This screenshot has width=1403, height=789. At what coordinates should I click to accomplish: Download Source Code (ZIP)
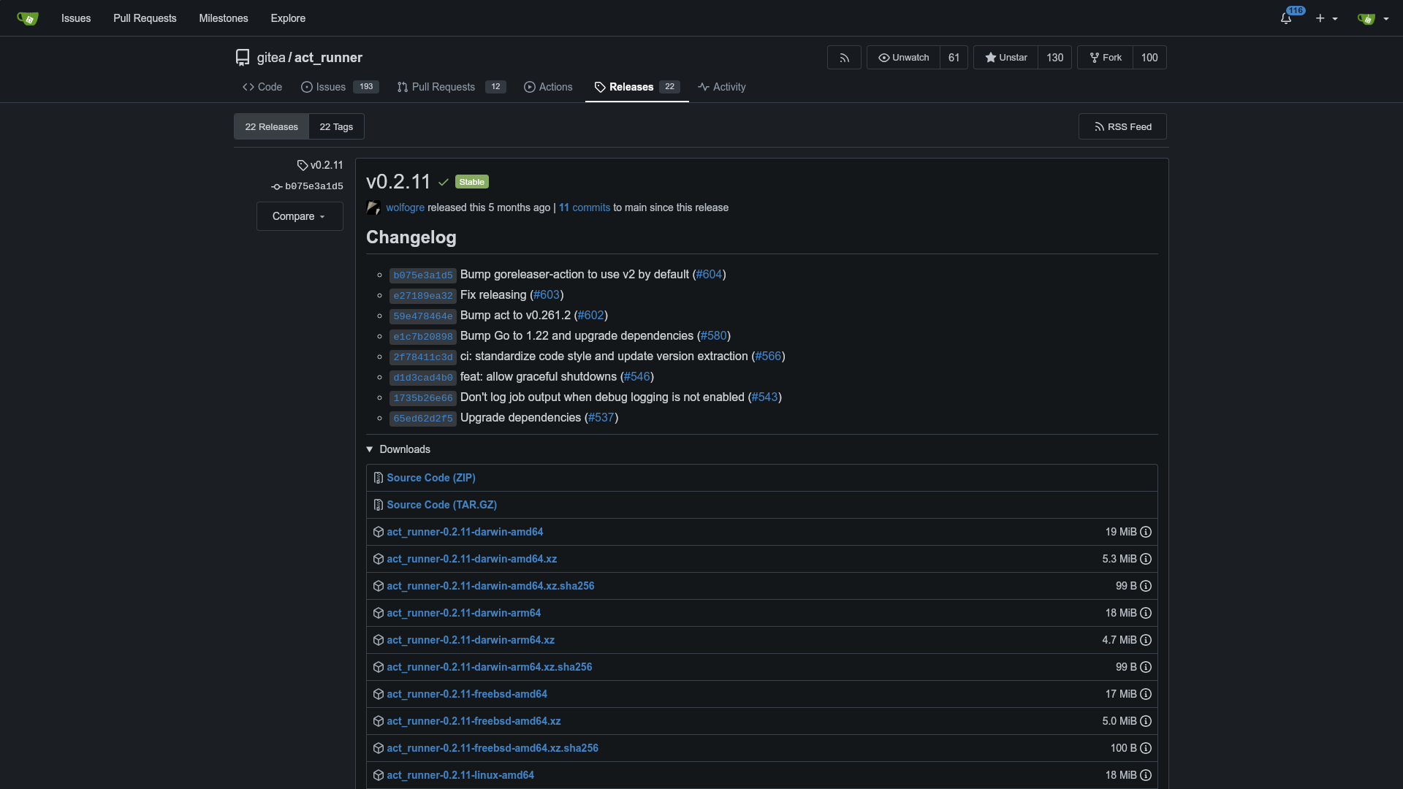click(430, 478)
